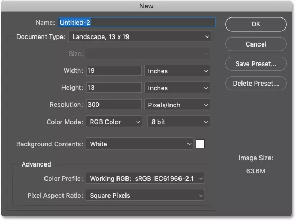Open the Width units dropdown
The image size is (296, 221).
point(177,71)
